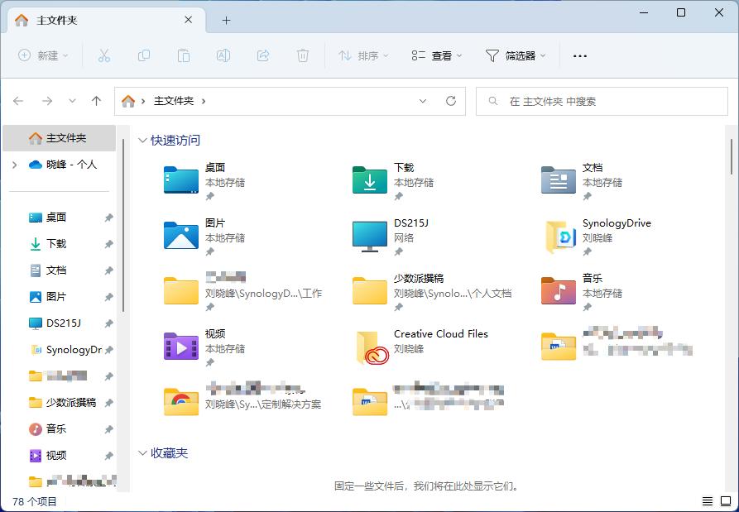Switch to large icons view in status bar
This screenshot has height=512, width=739.
pyautogui.click(x=726, y=501)
